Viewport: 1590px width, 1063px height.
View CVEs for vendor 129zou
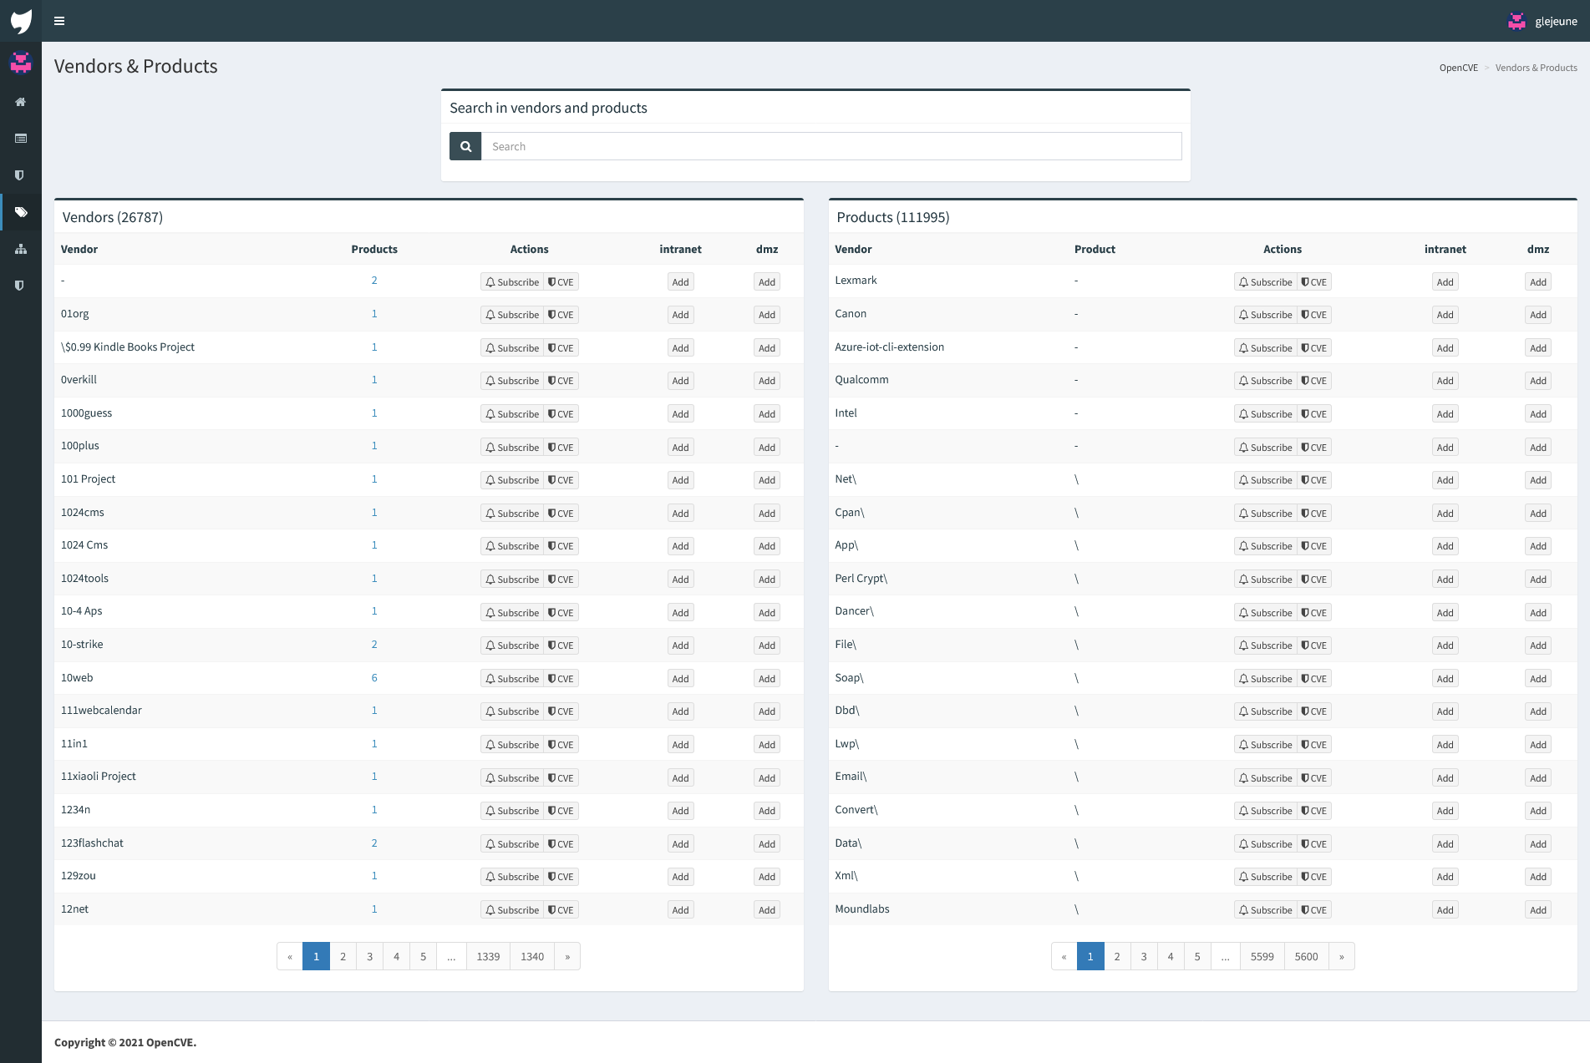coord(561,877)
